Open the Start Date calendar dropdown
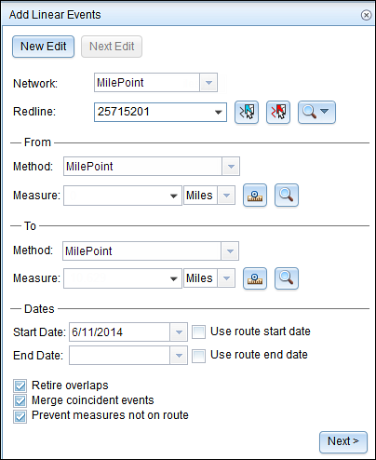This screenshot has width=376, height=460. (x=179, y=332)
